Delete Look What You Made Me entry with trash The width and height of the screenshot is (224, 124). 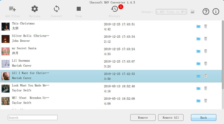tap(206, 88)
